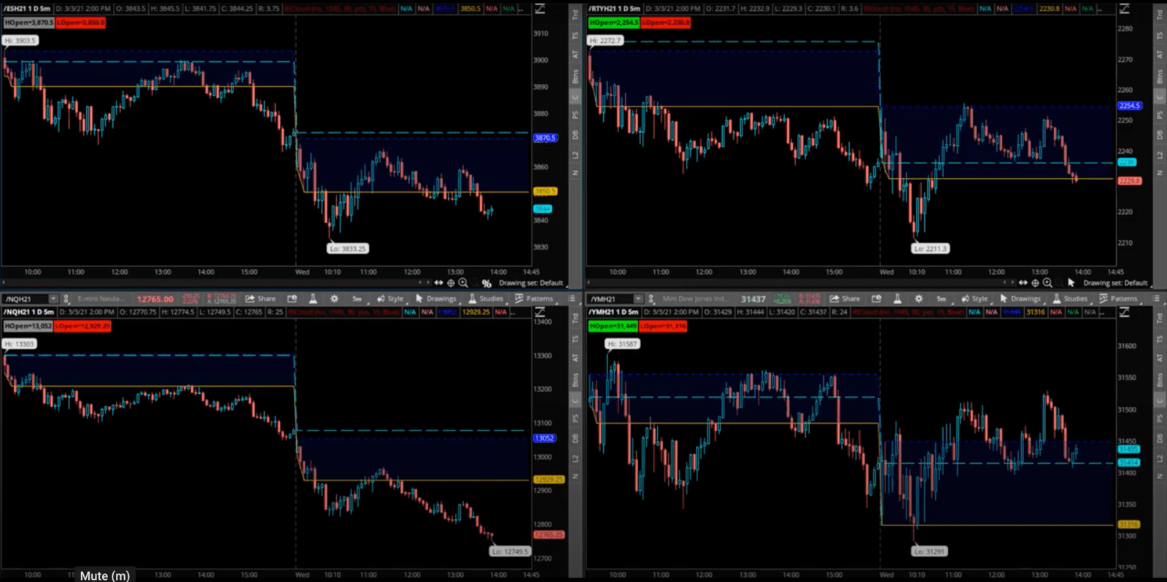Expand the /NQH21 symbol dropdown arrow
Image resolution: width=1167 pixels, height=582 pixels.
click(53, 299)
